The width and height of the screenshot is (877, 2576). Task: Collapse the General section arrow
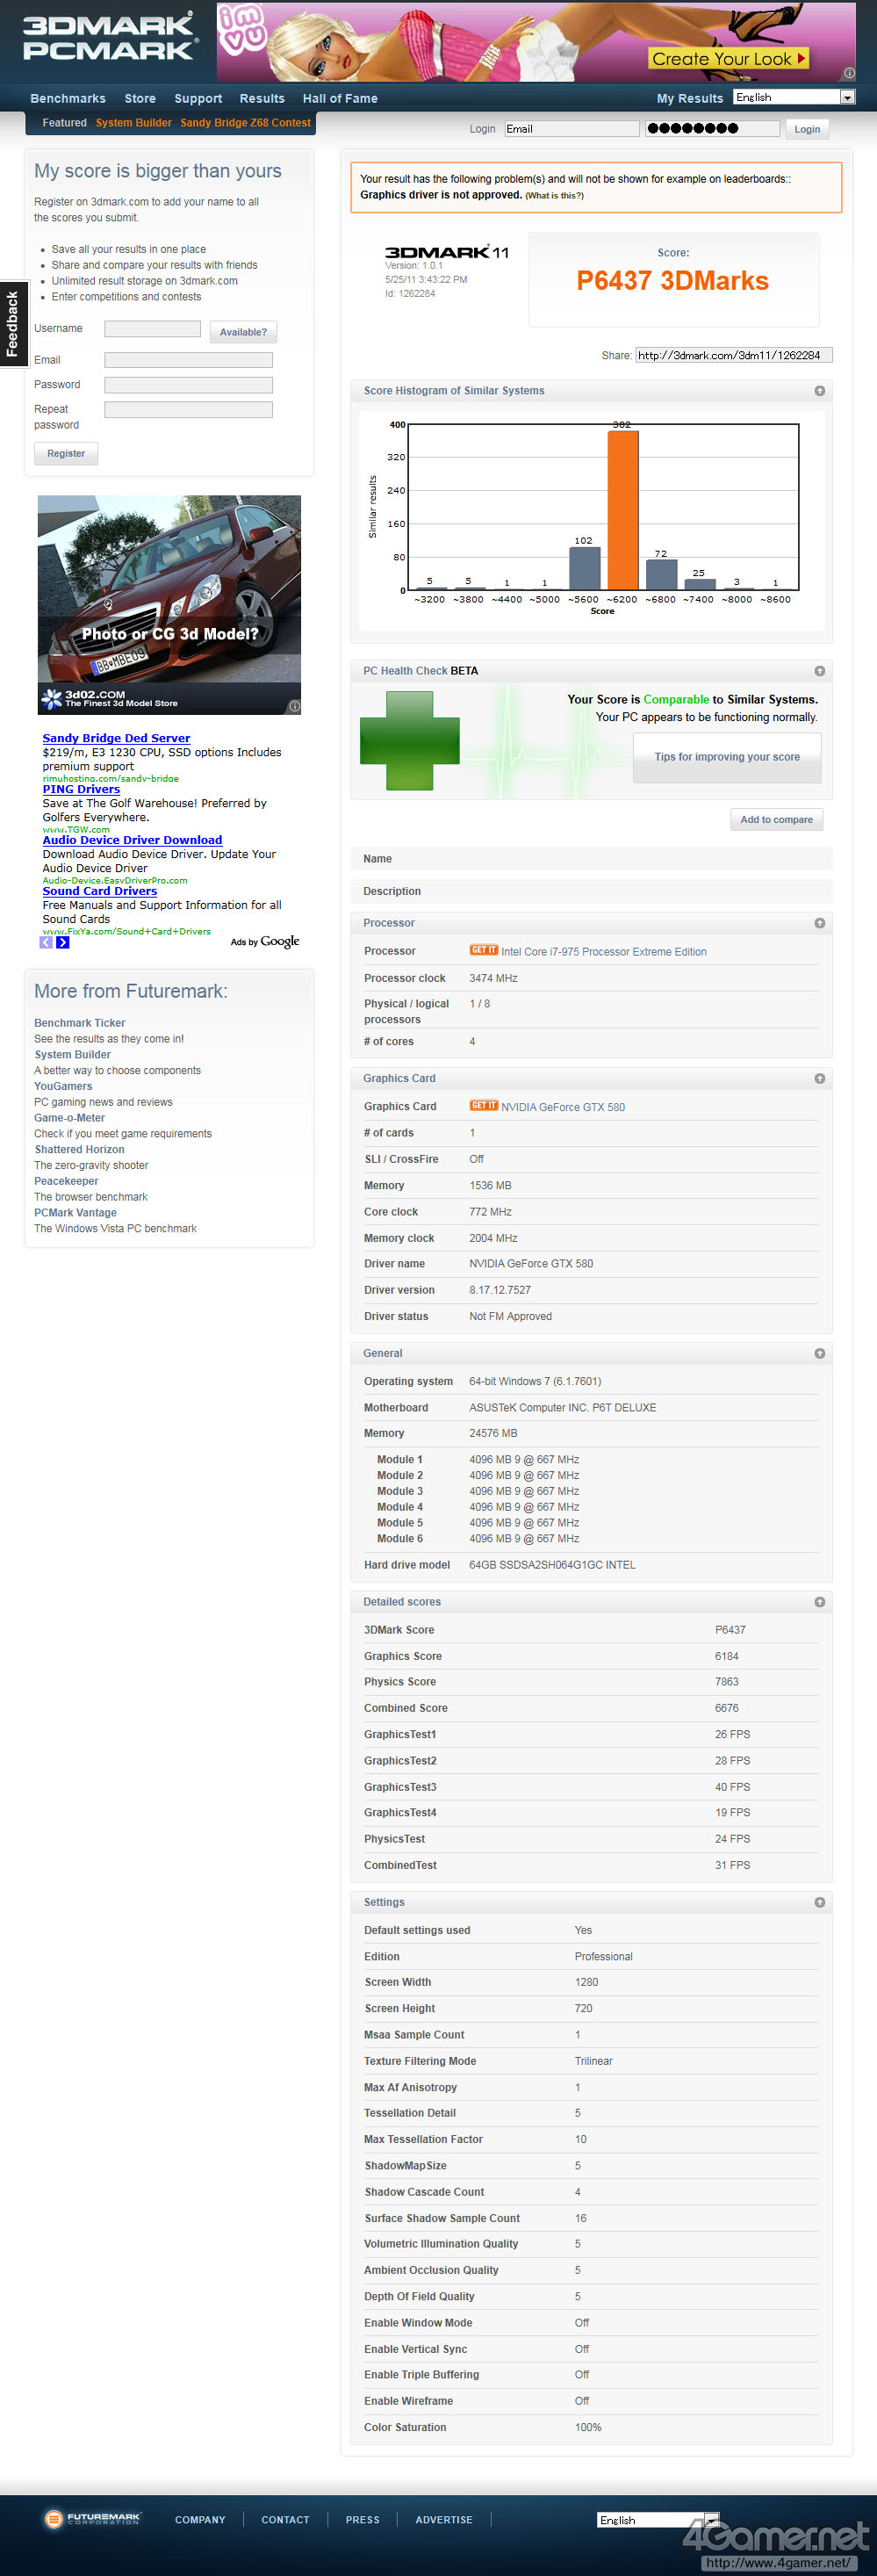point(819,1354)
